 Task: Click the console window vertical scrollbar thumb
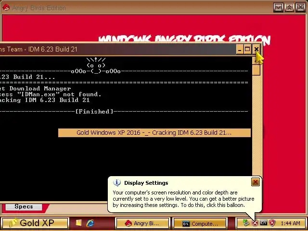257,70
